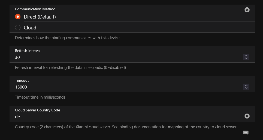
Task: Click the Communication Method heading
Action: pos(35,9)
